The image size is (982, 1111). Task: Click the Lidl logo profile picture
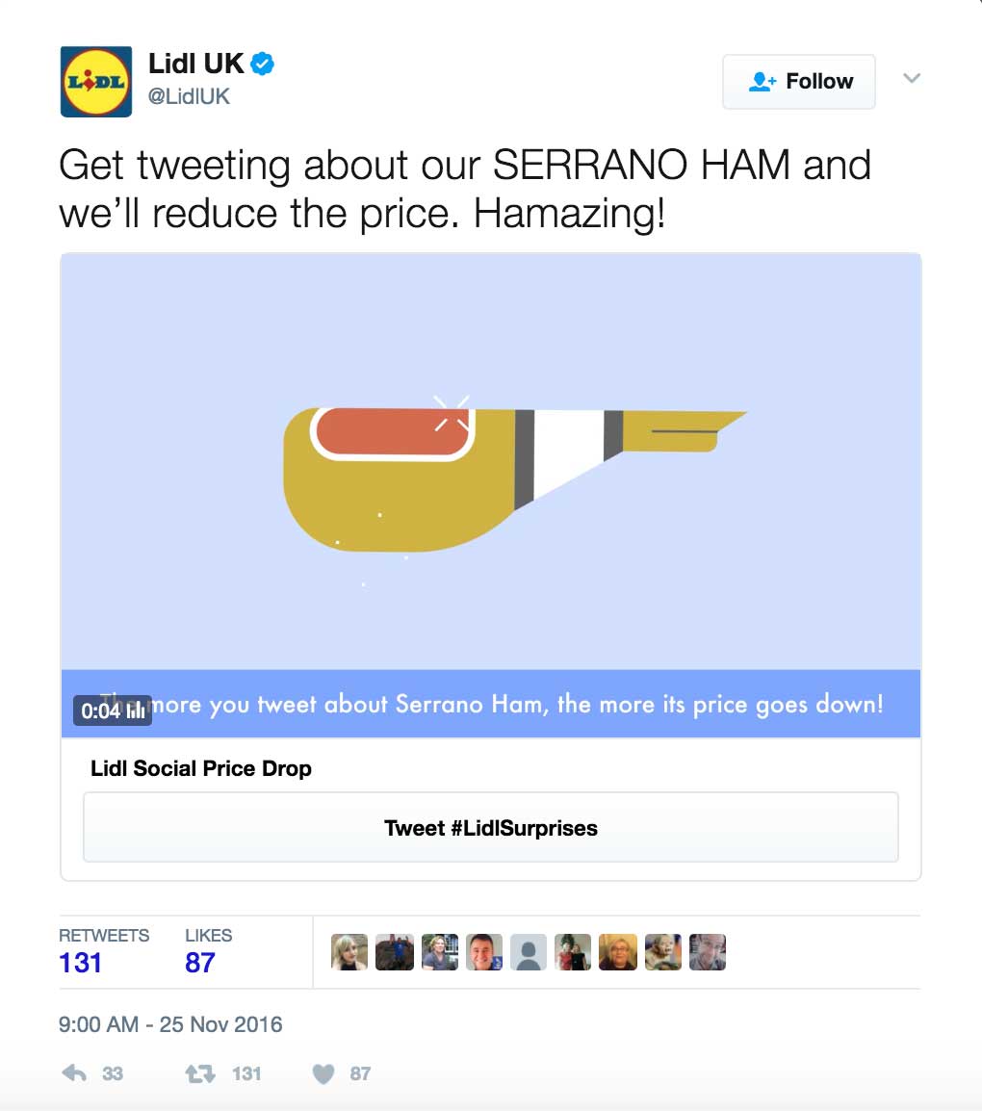click(x=96, y=82)
